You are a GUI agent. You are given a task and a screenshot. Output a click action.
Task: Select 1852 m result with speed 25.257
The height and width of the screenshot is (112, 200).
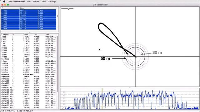point(29,70)
